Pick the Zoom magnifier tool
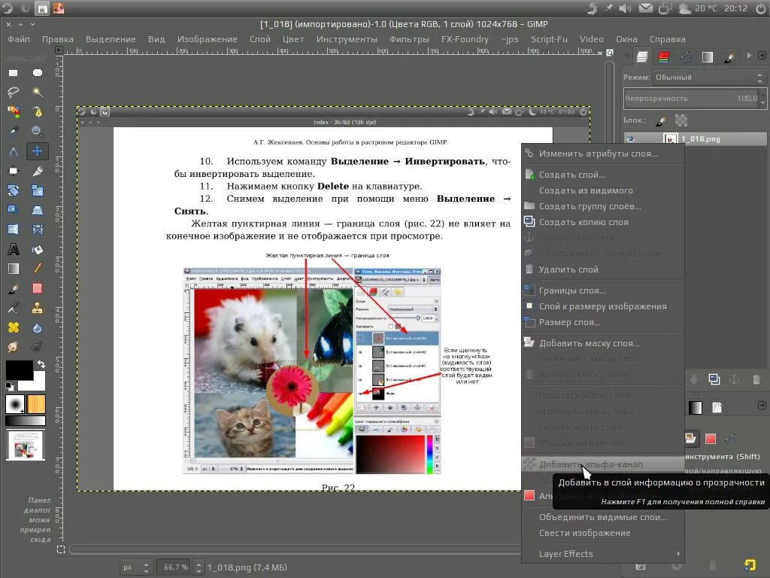Viewport: 770px width, 578px height. (37, 131)
